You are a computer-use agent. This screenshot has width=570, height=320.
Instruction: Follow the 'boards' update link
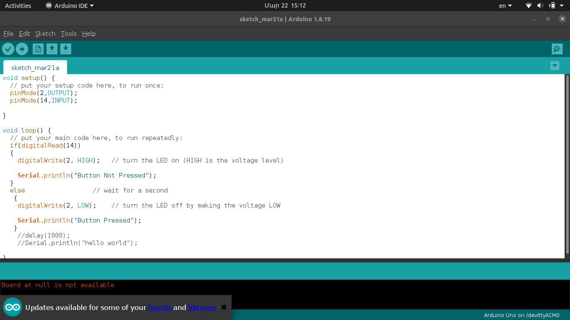coord(160,307)
